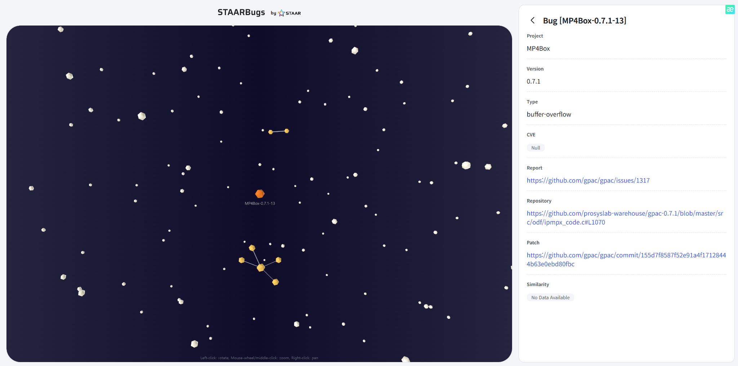The width and height of the screenshot is (738, 366).
Task: Click the No Data Available badge under Similarity
Action: [550, 297]
